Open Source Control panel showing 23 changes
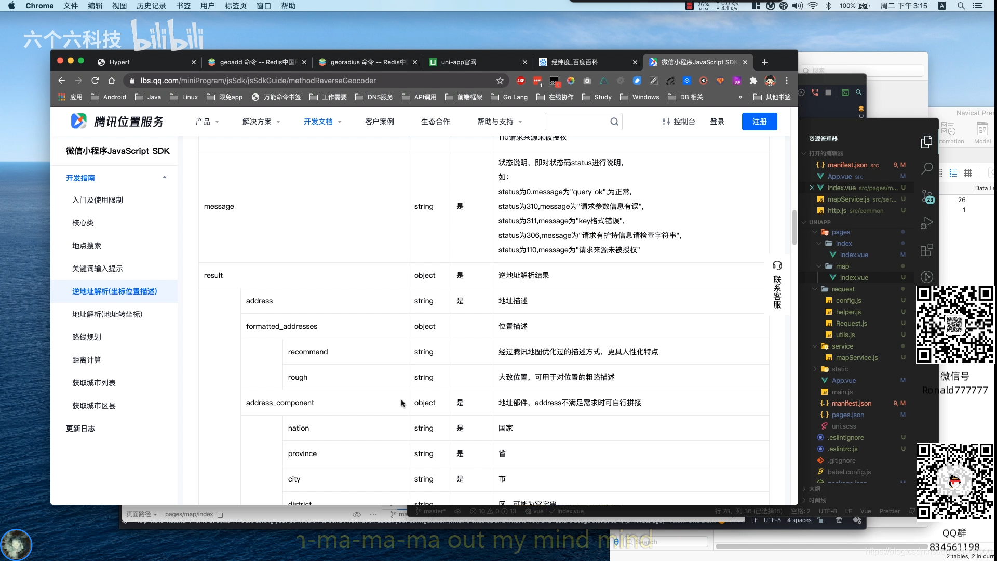The width and height of the screenshot is (997, 561). 927,196
